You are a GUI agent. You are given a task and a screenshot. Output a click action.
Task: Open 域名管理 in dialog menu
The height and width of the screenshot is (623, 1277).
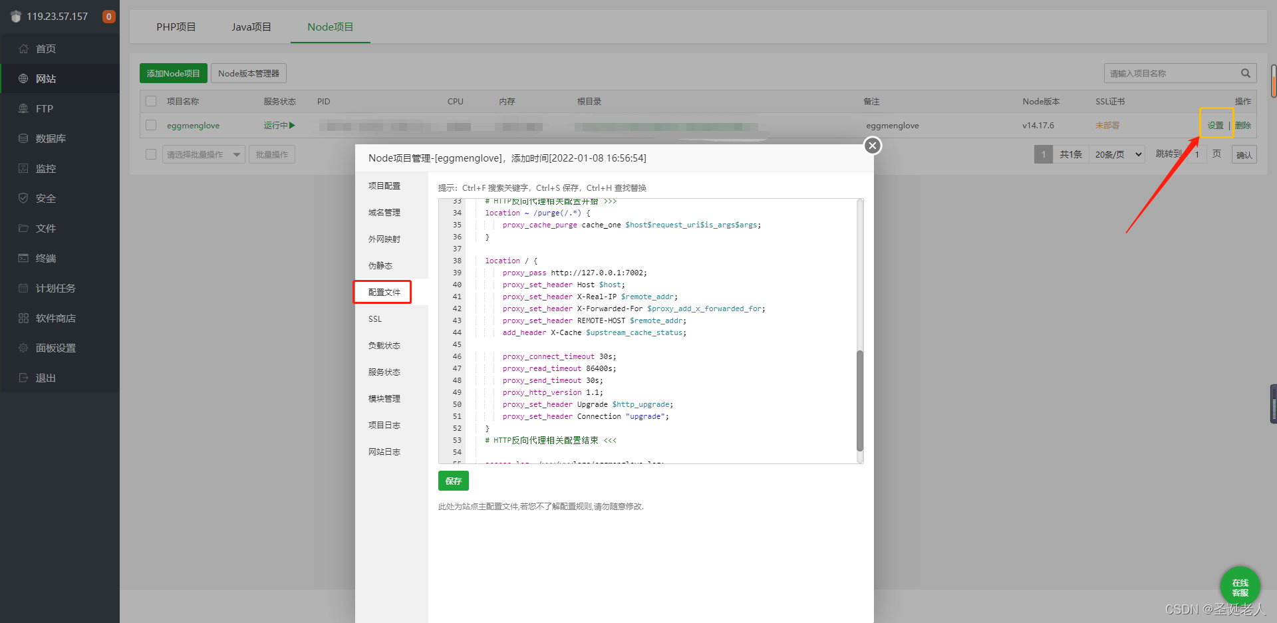pos(391,212)
